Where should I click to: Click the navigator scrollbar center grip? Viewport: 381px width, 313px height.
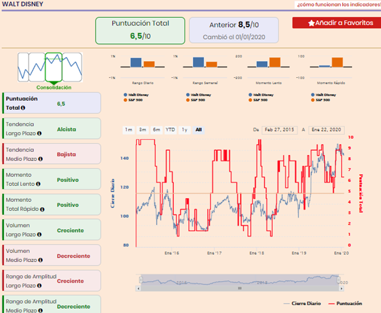point(240,289)
